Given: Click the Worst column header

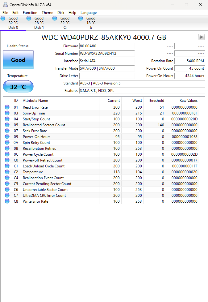Looking at the screenshot, I should click(x=132, y=101).
